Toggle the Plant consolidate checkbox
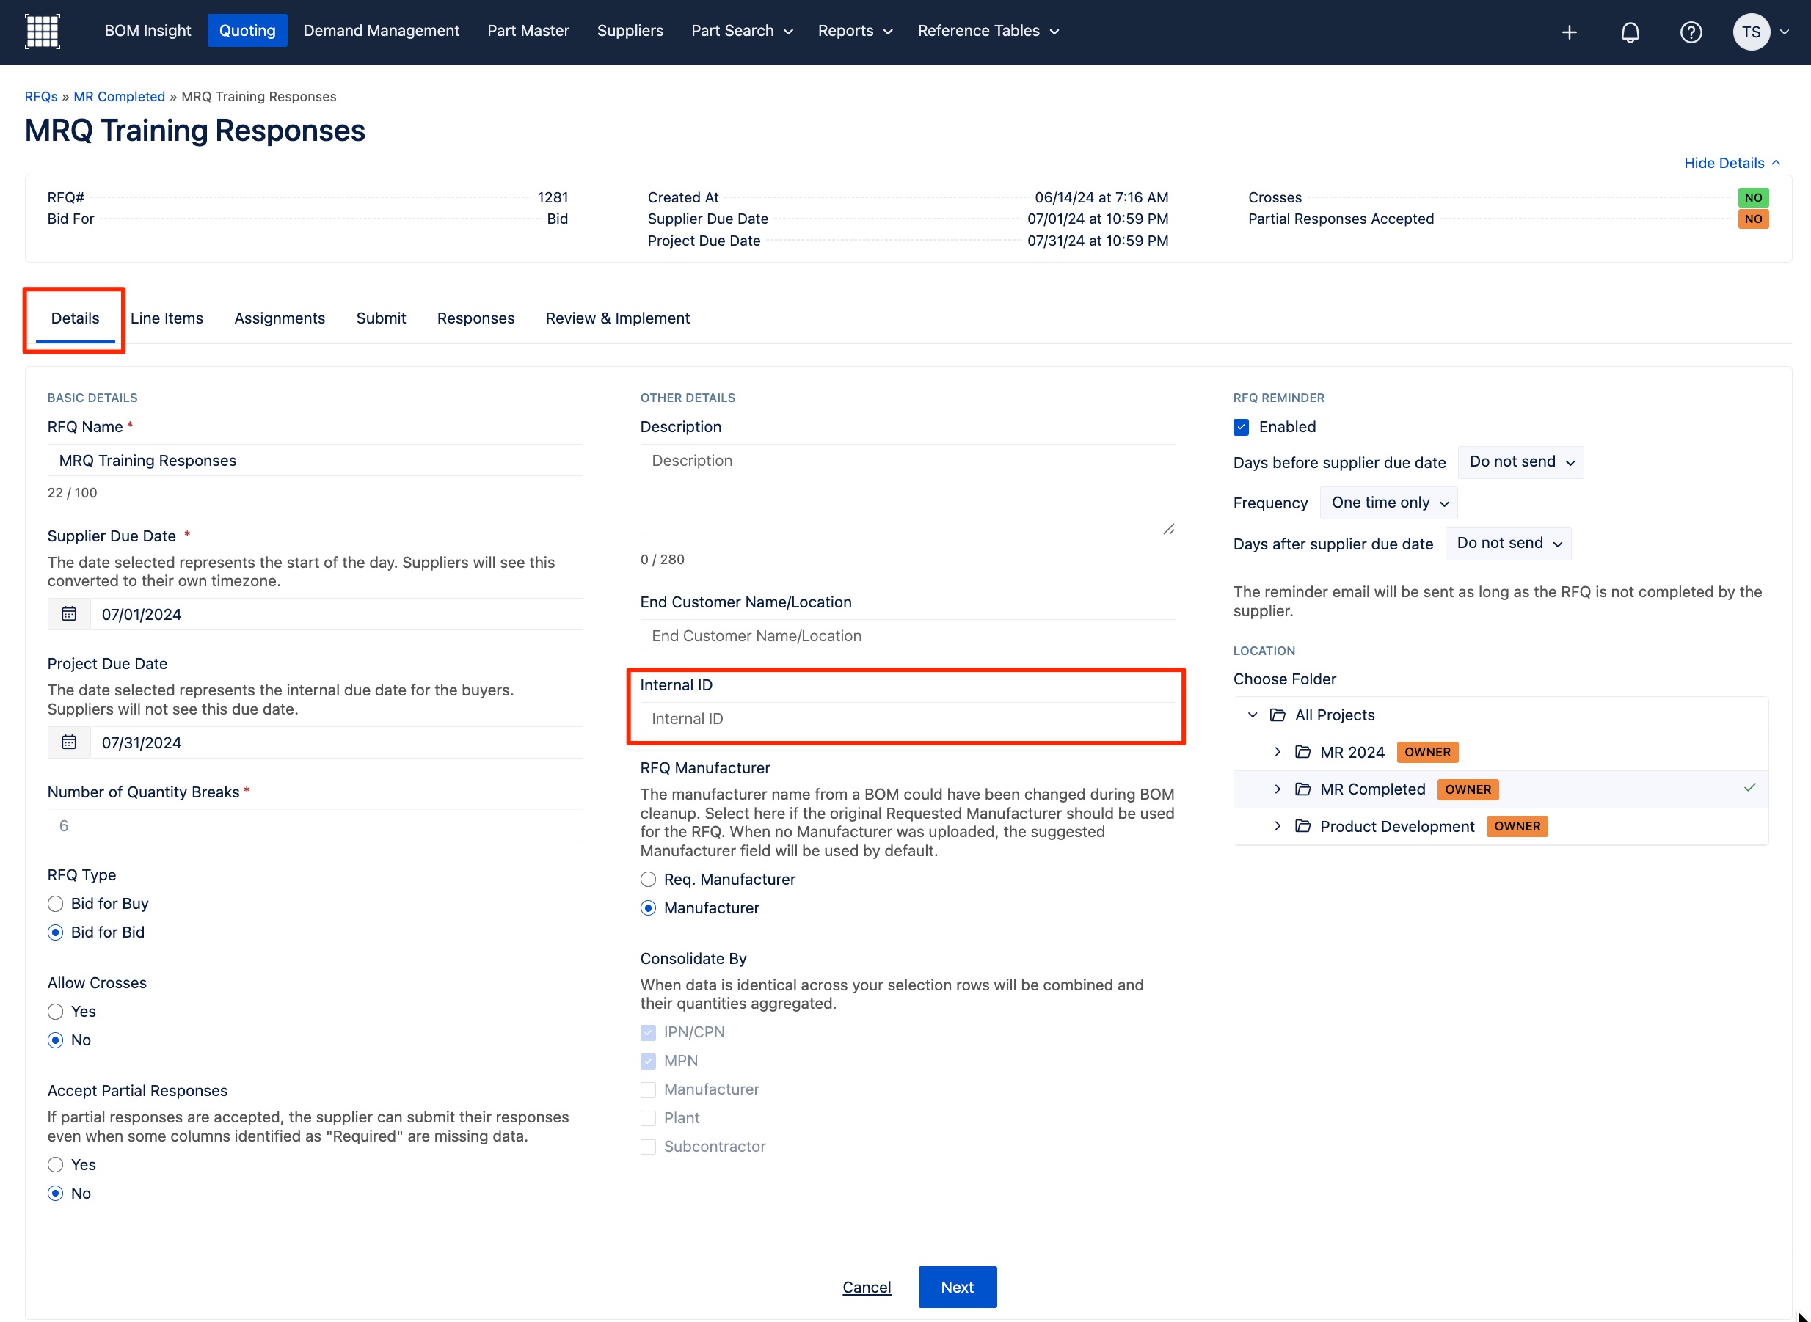Viewport: 1811px width, 1322px height. click(648, 1118)
